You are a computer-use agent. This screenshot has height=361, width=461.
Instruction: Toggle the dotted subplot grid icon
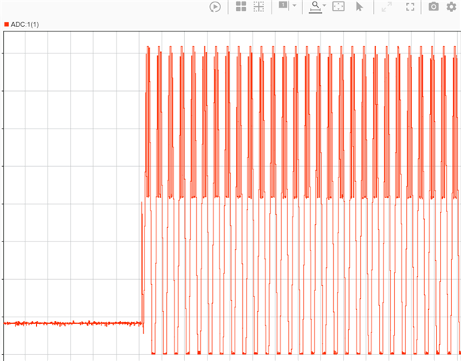click(259, 7)
